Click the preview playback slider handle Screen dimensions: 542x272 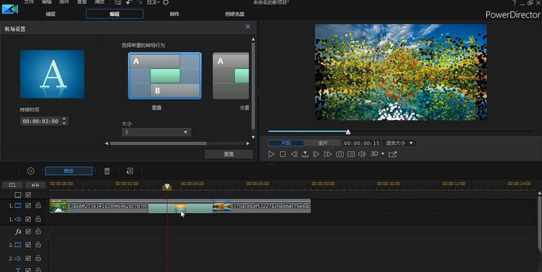click(348, 132)
